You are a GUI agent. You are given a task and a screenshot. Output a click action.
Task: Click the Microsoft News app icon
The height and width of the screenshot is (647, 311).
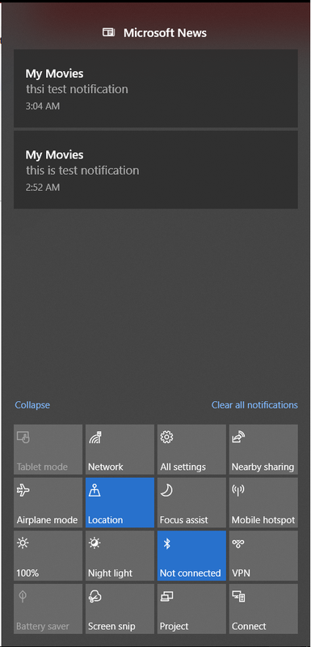(x=108, y=32)
